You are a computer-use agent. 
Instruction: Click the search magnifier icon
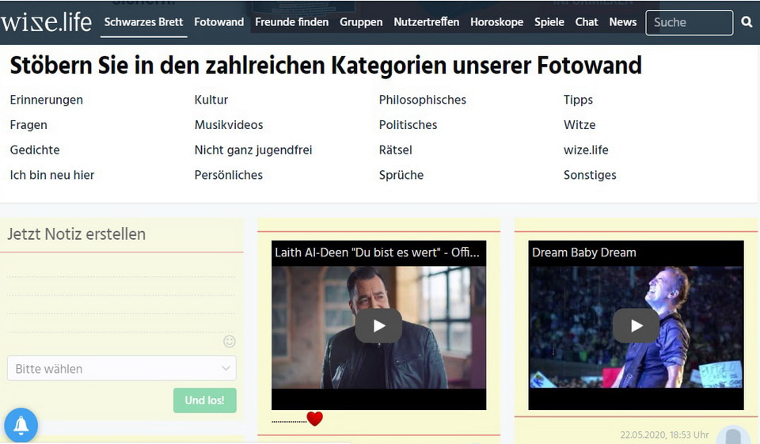point(747,23)
